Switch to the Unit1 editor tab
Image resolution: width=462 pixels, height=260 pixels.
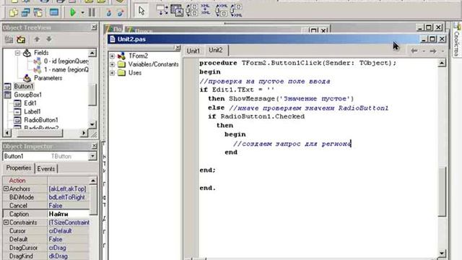193,51
